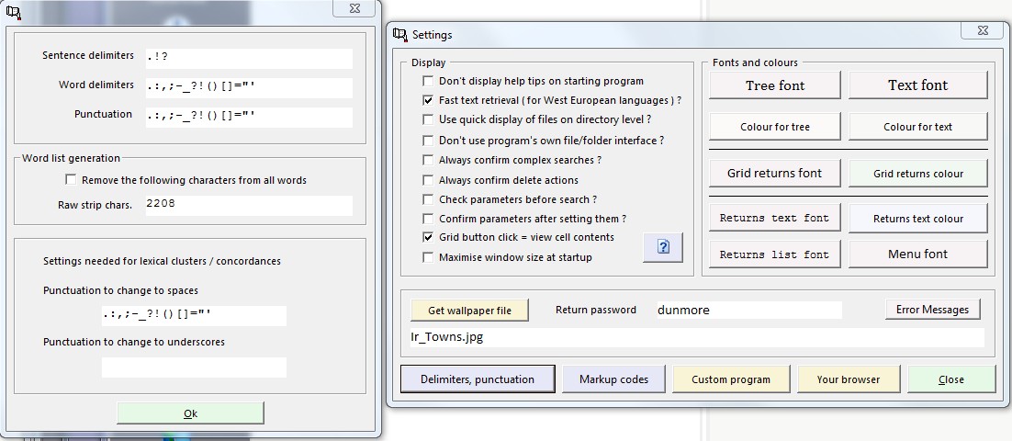Toggle Grid button click view cell contents
Screen dimensions: 1012x441
point(428,237)
